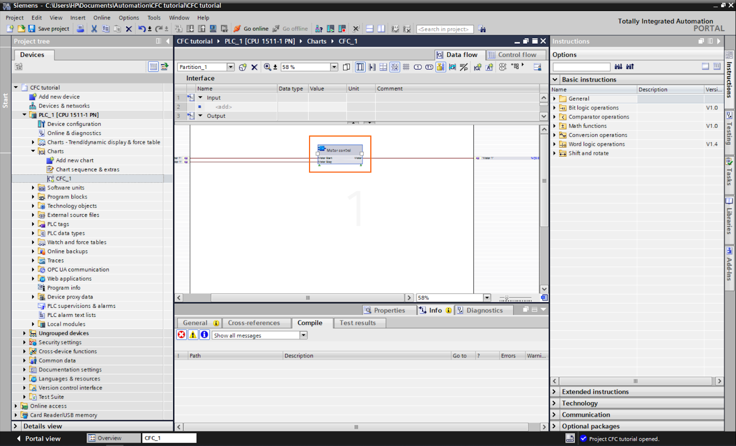Open Chart sequence & extras in project tree

click(87, 169)
